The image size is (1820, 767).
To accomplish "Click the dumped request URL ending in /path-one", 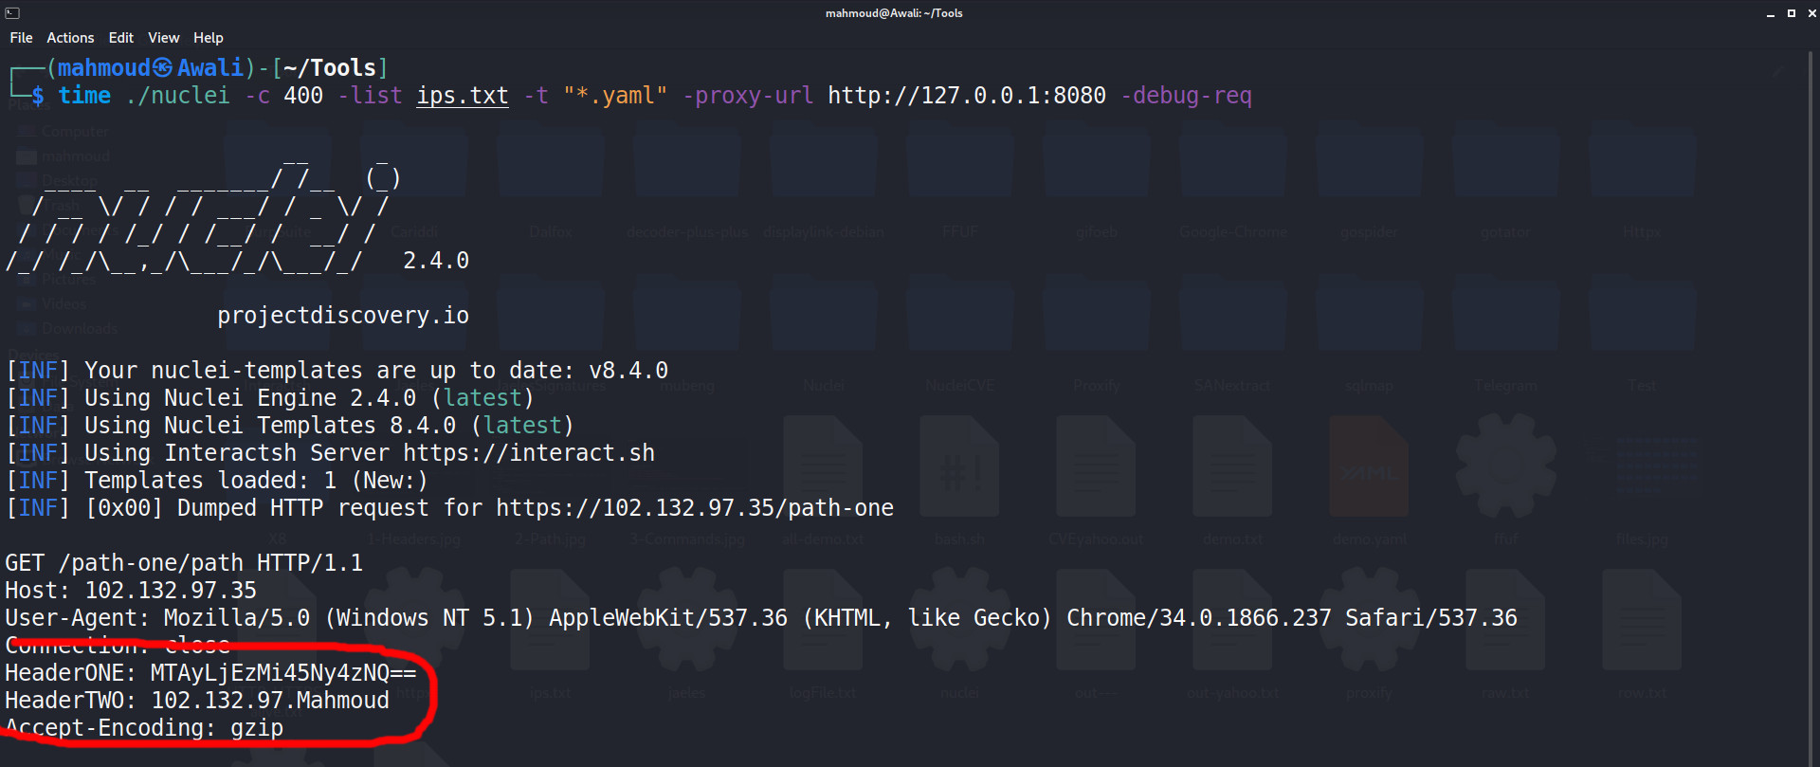I will tap(695, 508).
